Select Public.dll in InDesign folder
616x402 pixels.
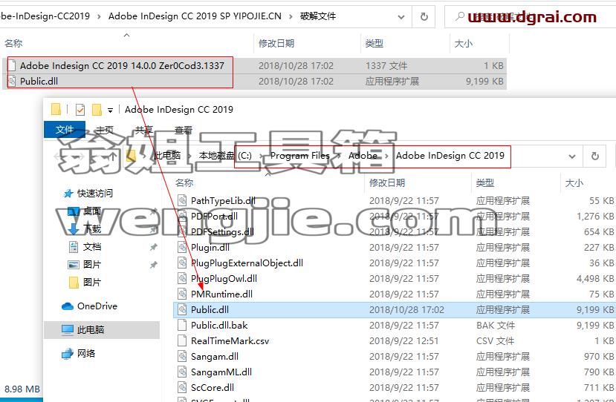pyautogui.click(x=394, y=310)
